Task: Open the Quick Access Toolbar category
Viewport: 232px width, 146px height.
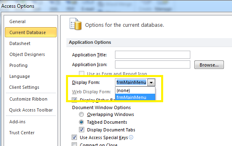Action: 31,110
